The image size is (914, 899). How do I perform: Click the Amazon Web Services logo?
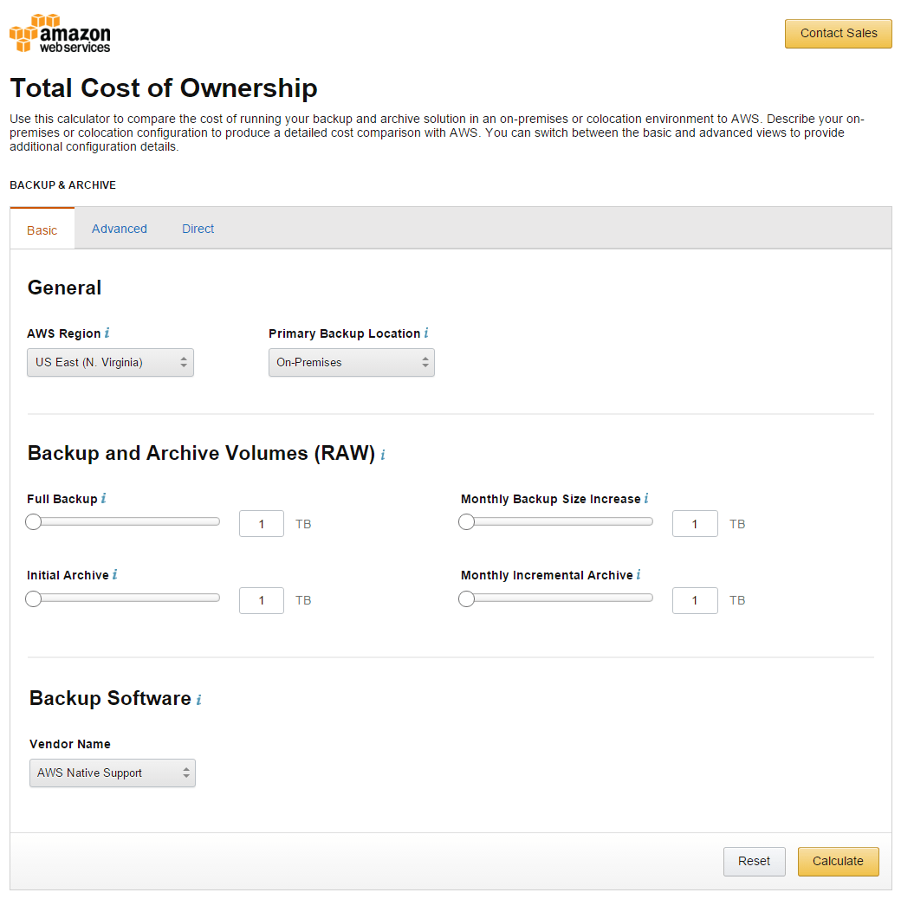pyautogui.click(x=60, y=33)
